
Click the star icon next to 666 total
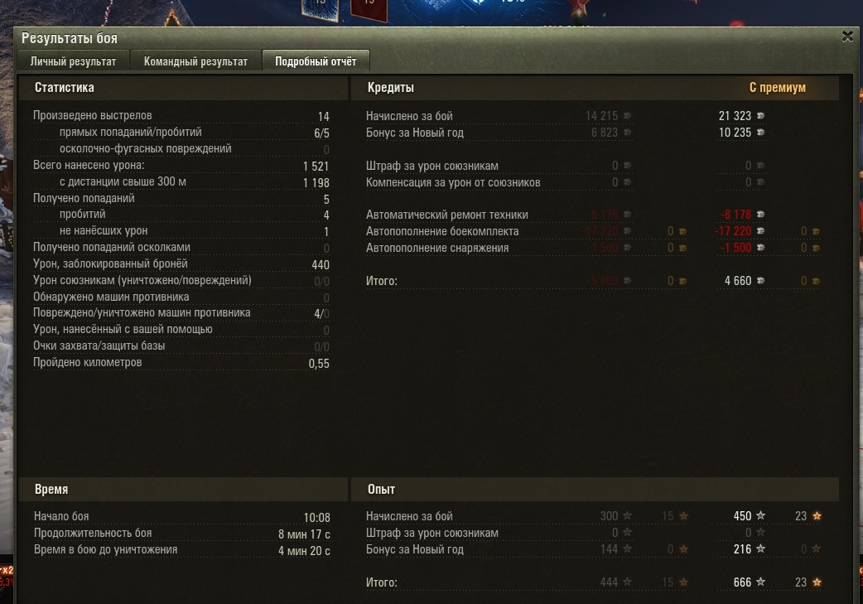pos(760,582)
